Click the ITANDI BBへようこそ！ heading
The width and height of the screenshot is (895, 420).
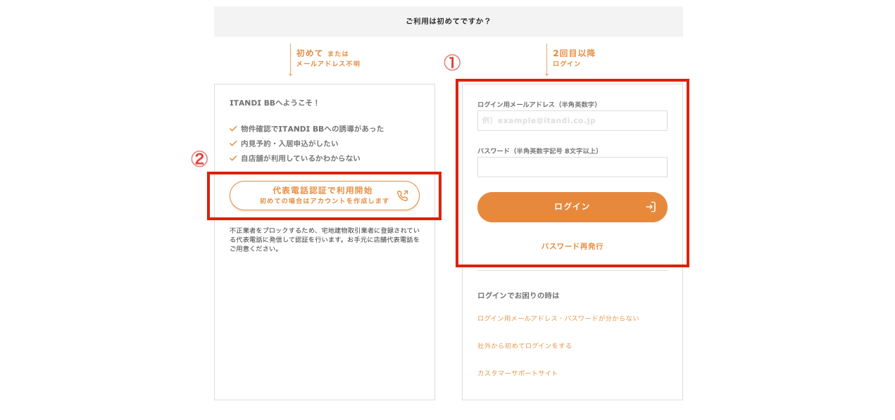coord(275,103)
